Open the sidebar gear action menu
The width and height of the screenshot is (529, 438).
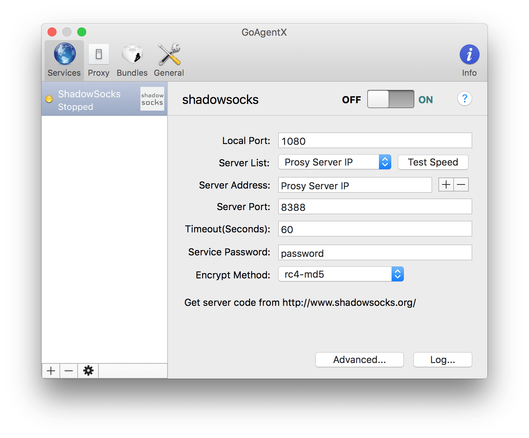[88, 371]
